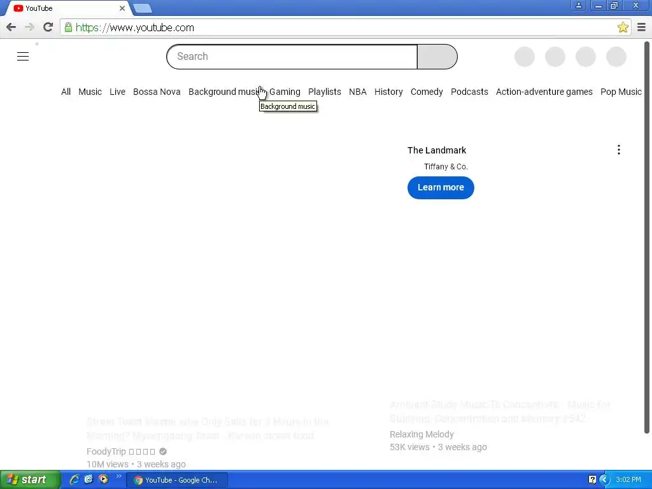
Task: Open the Ambient Study Music video title
Action: pos(500,412)
